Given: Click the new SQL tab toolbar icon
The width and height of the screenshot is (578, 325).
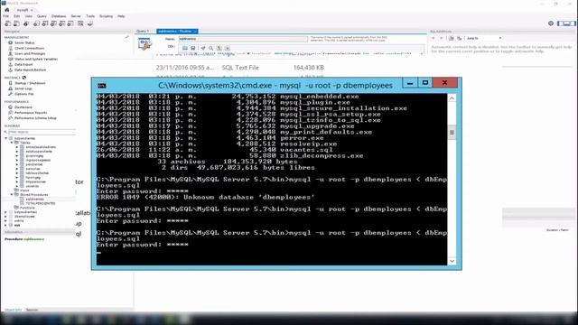Looking at the screenshot, I should coord(8,23).
